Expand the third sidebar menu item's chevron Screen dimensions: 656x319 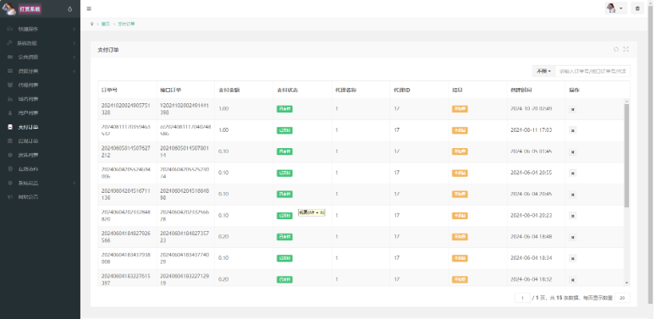pyautogui.click(x=74, y=58)
